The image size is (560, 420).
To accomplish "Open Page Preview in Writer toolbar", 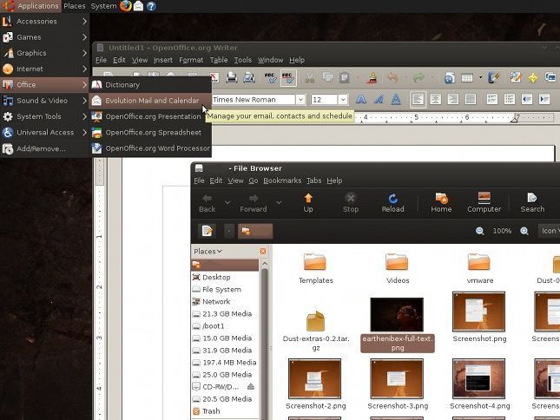I will 249,77.
